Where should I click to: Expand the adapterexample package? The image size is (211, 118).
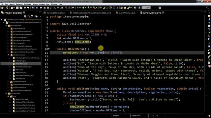pos(8,29)
